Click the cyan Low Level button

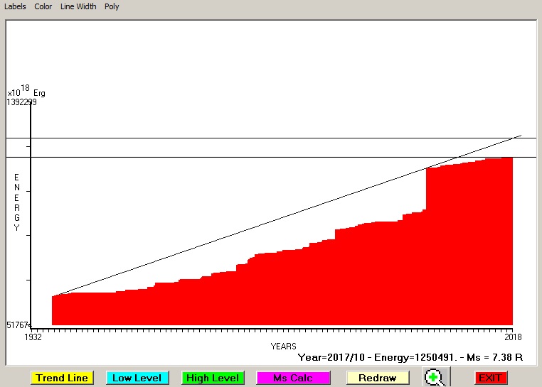[x=137, y=378]
